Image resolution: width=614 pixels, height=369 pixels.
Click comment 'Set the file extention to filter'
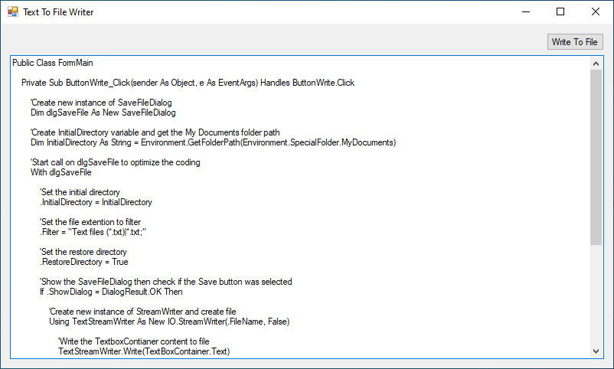pos(90,222)
